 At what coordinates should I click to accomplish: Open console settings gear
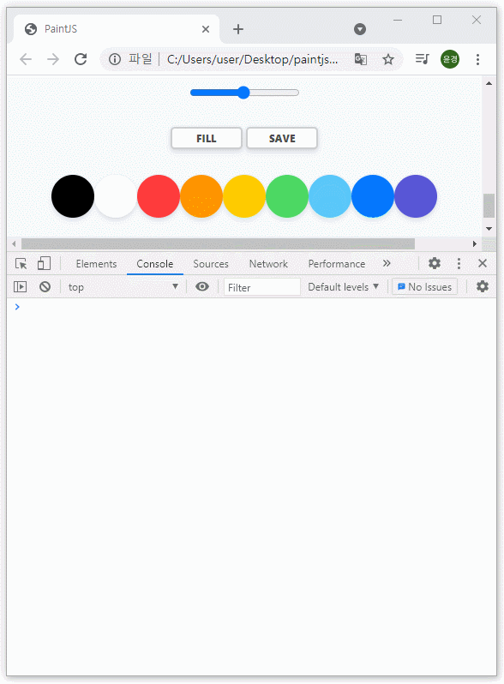(483, 286)
